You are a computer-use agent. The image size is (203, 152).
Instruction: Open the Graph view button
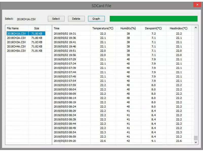pyautogui.click(x=96, y=19)
